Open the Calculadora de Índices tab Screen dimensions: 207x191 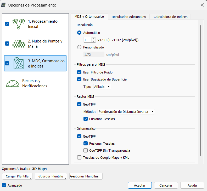[x=170, y=17]
